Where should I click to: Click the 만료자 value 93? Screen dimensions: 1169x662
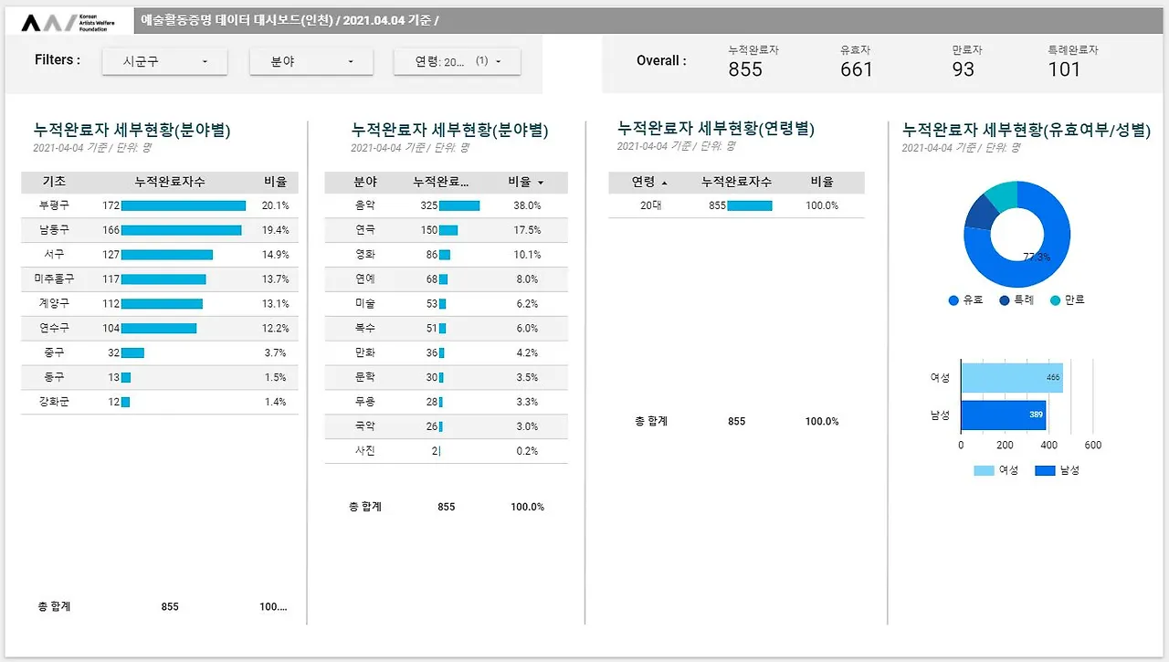[x=964, y=69]
